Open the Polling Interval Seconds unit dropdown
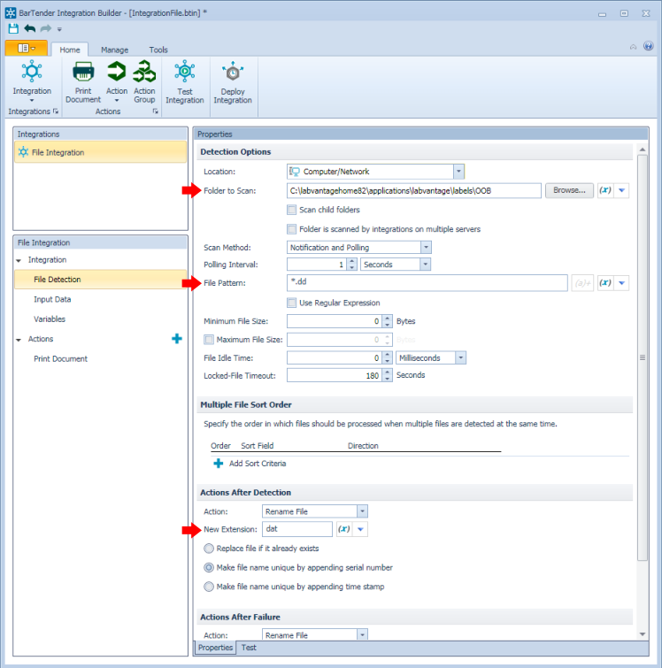The width and height of the screenshot is (662, 668). tap(425, 265)
